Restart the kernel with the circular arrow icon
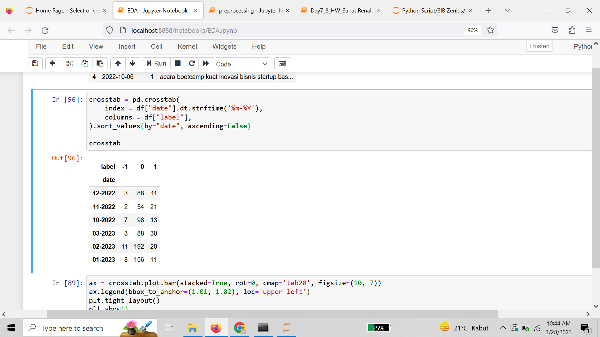This screenshot has width=600, height=337. tap(192, 63)
